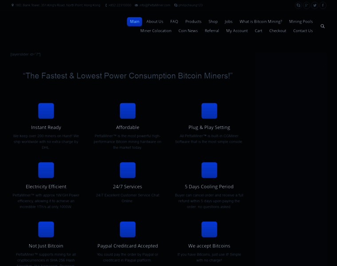The height and width of the screenshot is (266, 337).
Task: Click the layerslider id="7" shortcode text
Action: [25, 55]
